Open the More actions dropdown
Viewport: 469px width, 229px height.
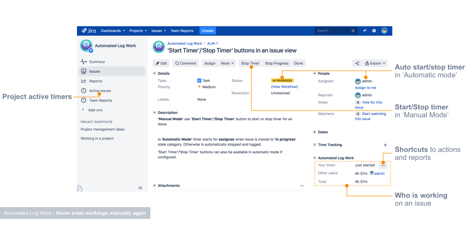(227, 63)
